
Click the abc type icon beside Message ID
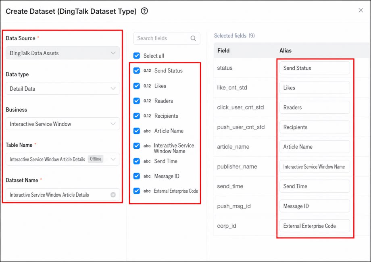(x=147, y=176)
